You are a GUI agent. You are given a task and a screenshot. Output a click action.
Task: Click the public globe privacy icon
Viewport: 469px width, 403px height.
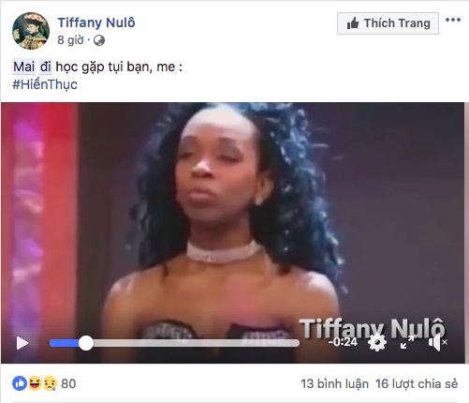(99, 40)
